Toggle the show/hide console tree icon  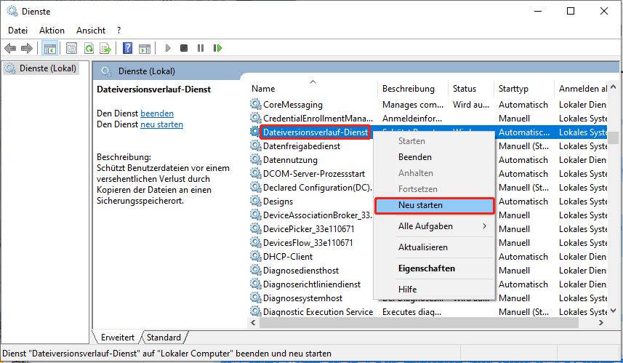[x=50, y=49]
